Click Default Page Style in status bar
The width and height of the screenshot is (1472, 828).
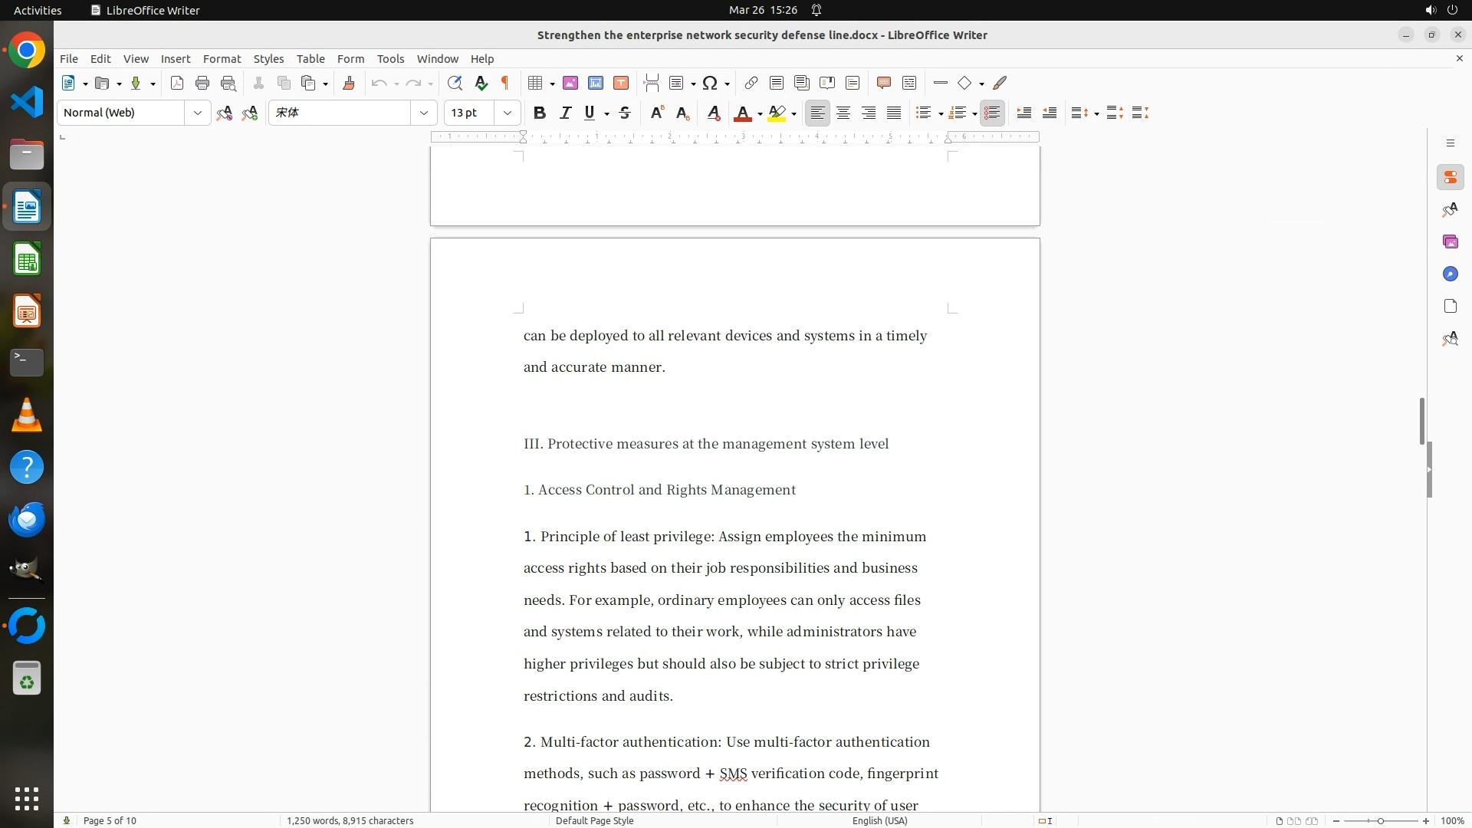pyautogui.click(x=594, y=820)
